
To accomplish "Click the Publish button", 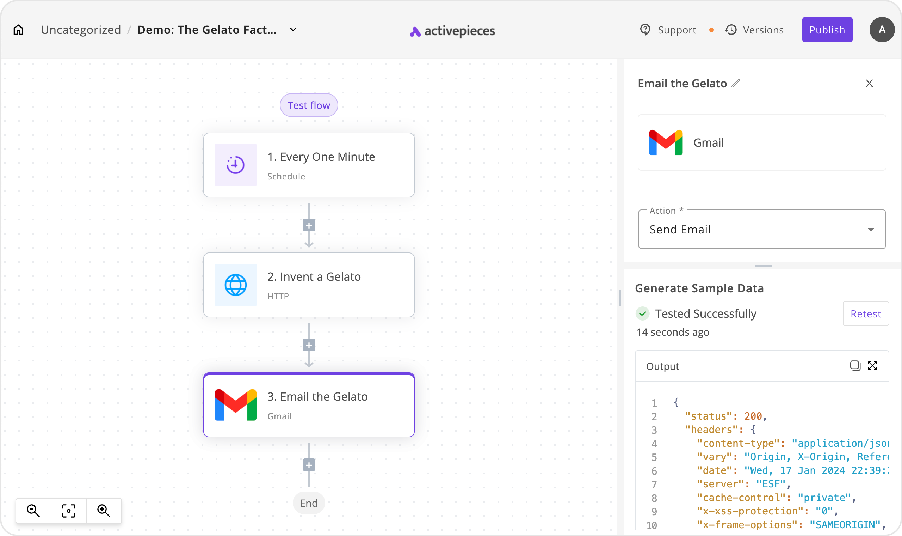I will pyautogui.click(x=827, y=30).
